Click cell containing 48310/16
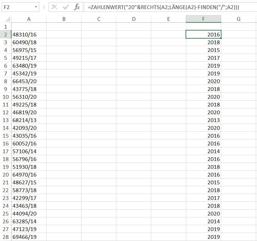The image size is (257, 241). [x=29, y=35]
